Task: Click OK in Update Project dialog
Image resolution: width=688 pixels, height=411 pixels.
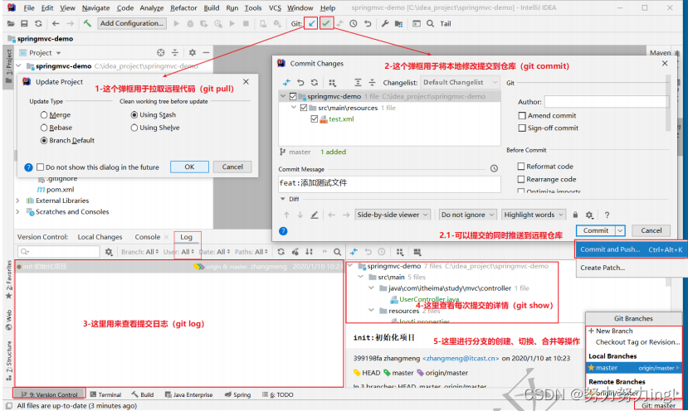Action: (x=189, y=167)
